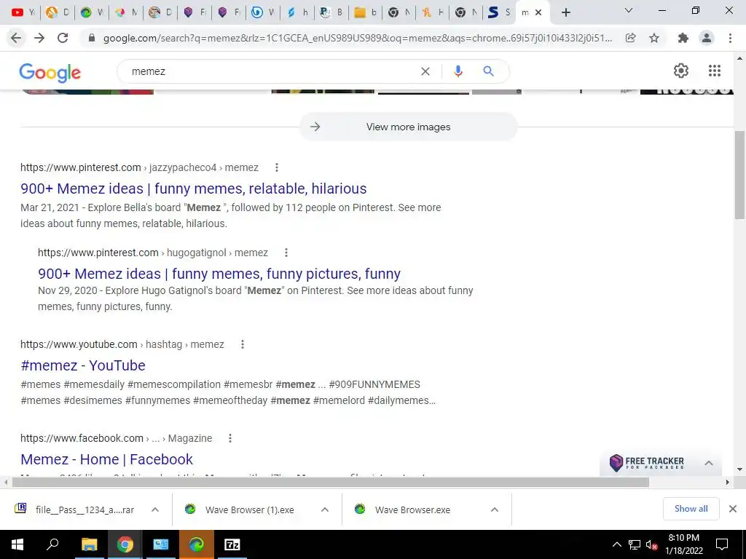Click the Google logo
746x559 pixels.
pyautogui.click(x=50, y=72)
